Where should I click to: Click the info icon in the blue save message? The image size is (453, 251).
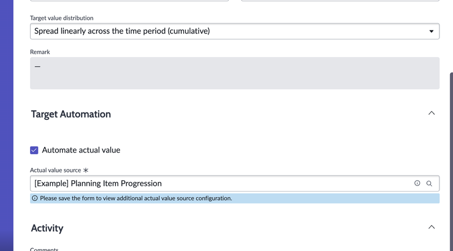click(x=35, y=198)
